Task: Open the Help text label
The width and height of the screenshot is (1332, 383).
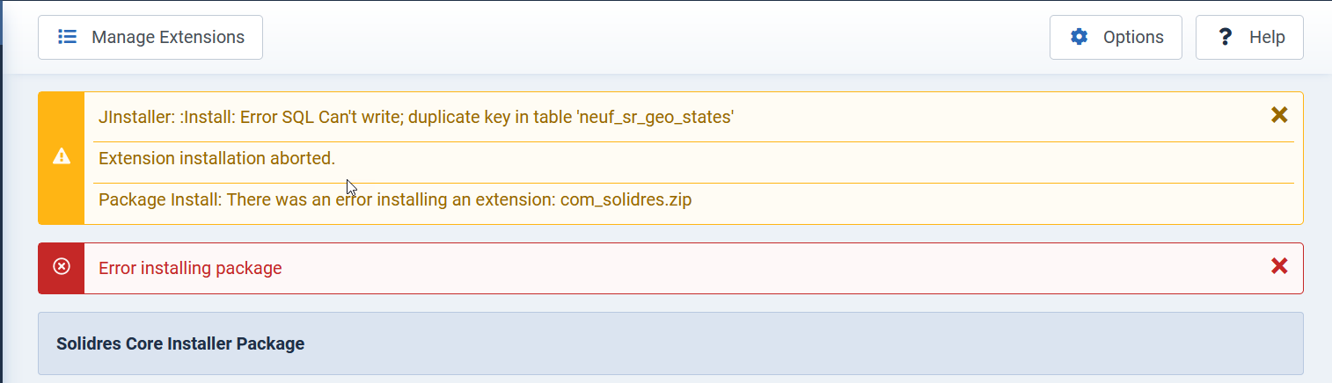Action: (x=1267, y=37)
